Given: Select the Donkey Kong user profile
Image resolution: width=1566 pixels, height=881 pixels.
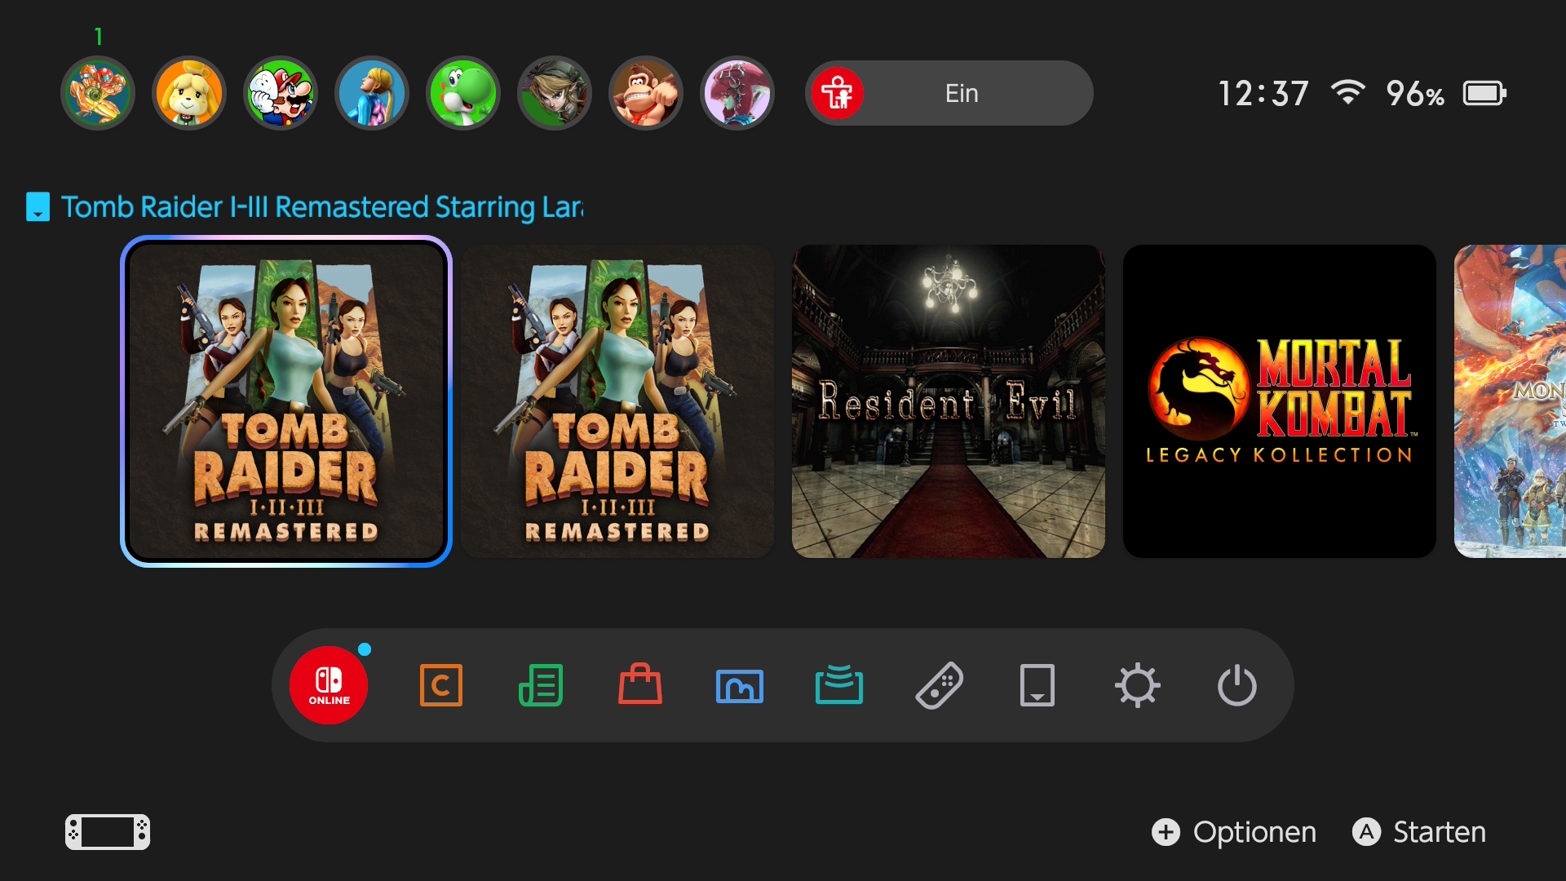Looking at the screenshot, I should [646, 93].
